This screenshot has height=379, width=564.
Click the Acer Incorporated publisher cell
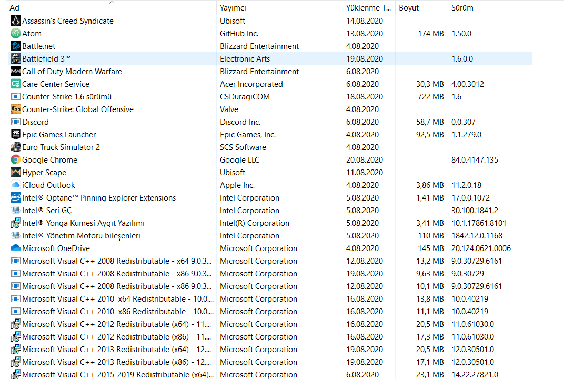(x=251, y=84)
